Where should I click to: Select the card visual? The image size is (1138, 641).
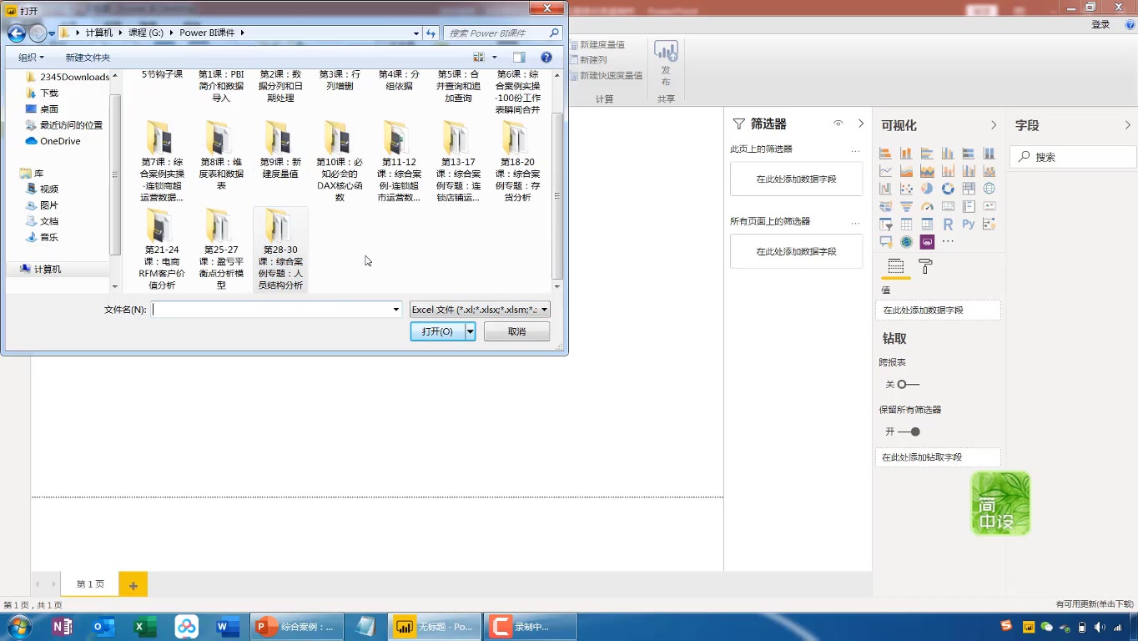click(x=948, y=206)
